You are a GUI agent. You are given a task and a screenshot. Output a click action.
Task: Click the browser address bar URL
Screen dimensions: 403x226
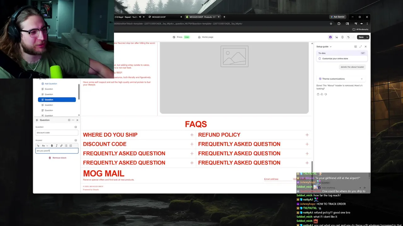coord(178,24)
